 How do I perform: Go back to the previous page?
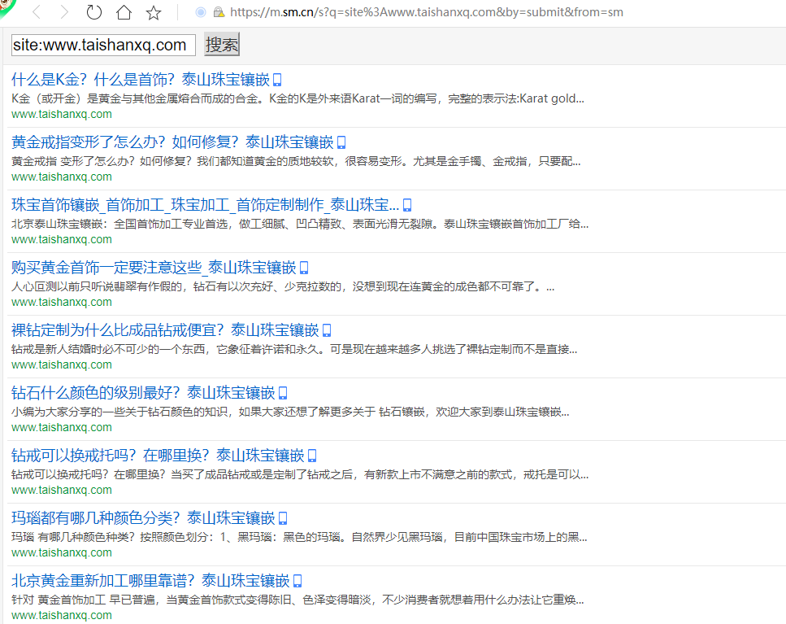point(35,12)
